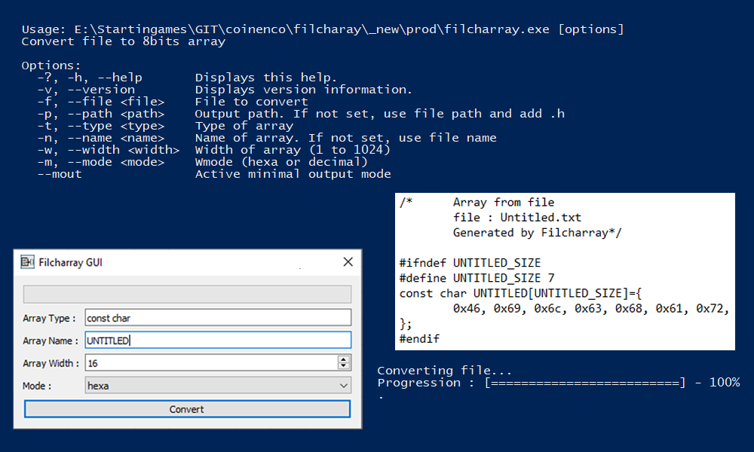Click the '0x68' hex byte in the array
The height and width of the screenshot is (452, 754).
pos(629,308)
